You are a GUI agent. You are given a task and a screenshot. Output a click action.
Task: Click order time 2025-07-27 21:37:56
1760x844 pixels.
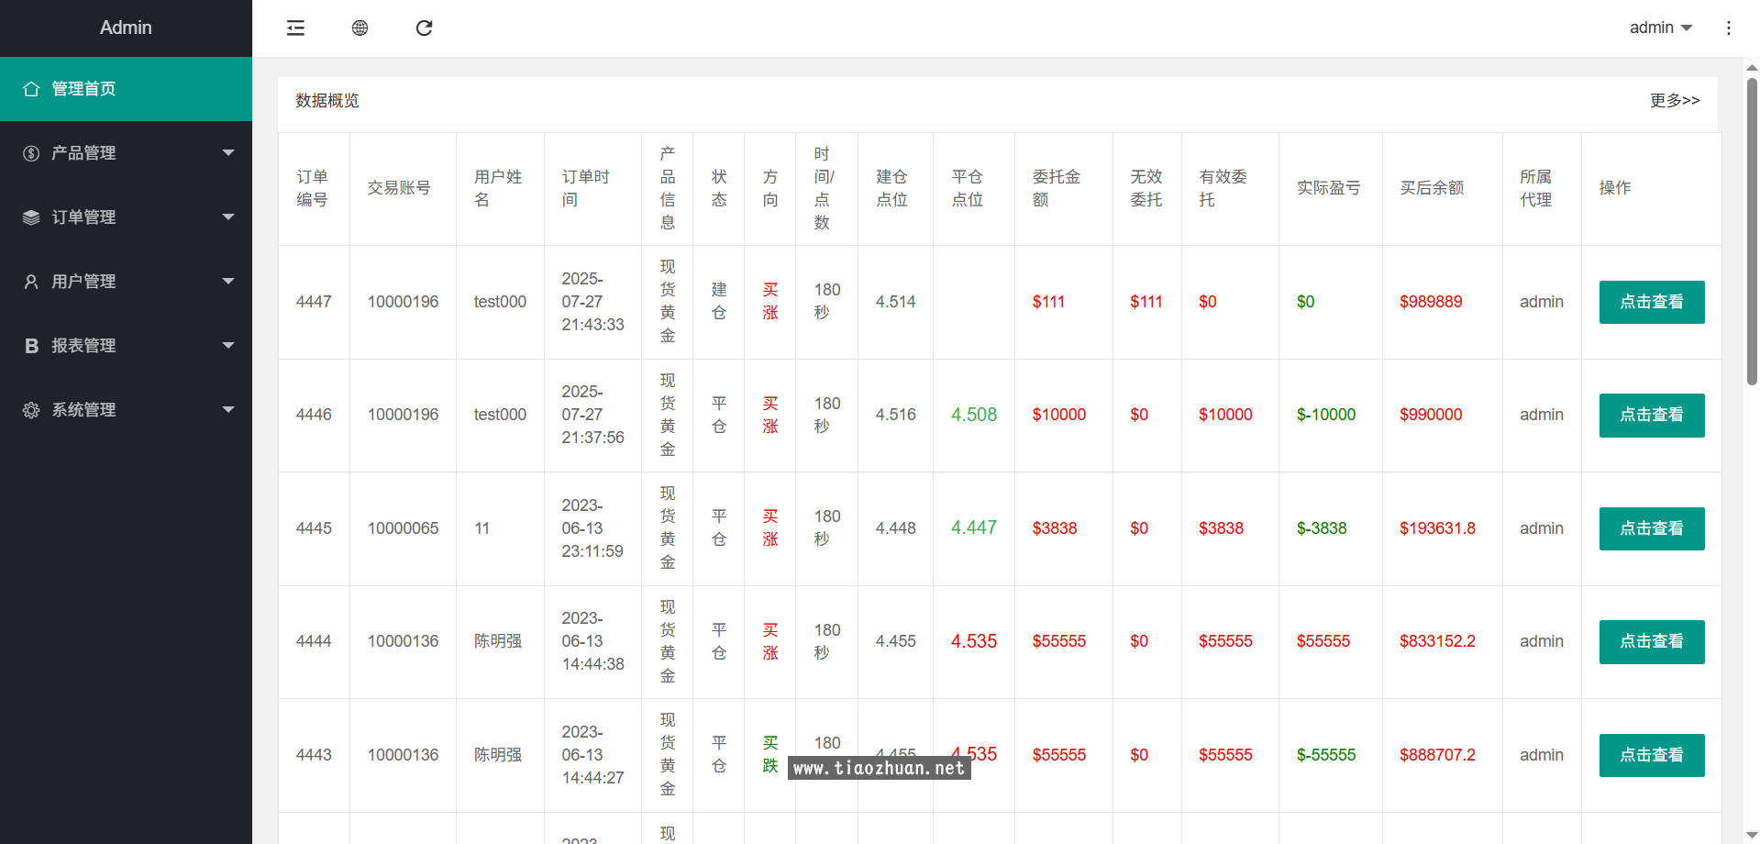coord(592,415)
